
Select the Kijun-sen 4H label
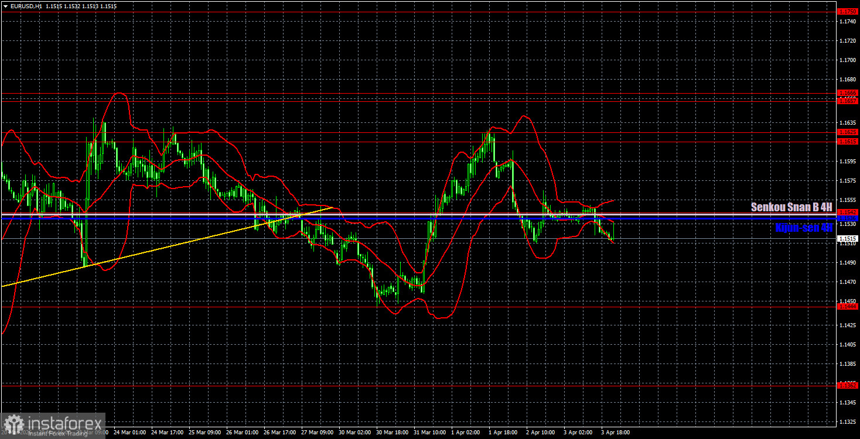click(x=803, y=228)
